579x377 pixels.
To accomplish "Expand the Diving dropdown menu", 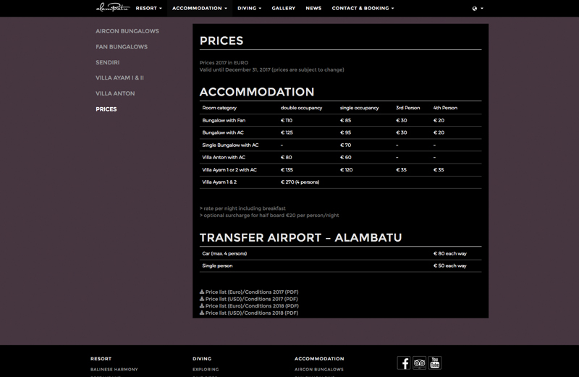I will point(250,8).
